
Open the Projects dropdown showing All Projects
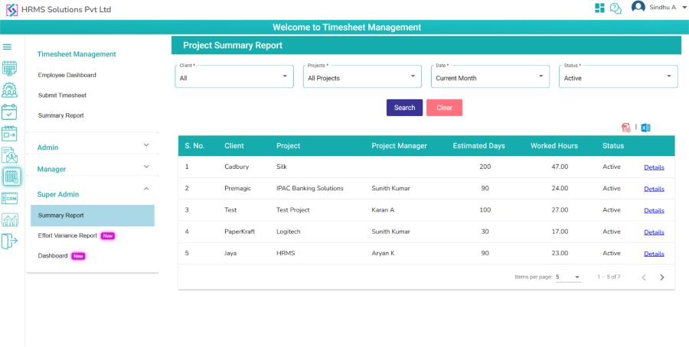click(362, 76)
